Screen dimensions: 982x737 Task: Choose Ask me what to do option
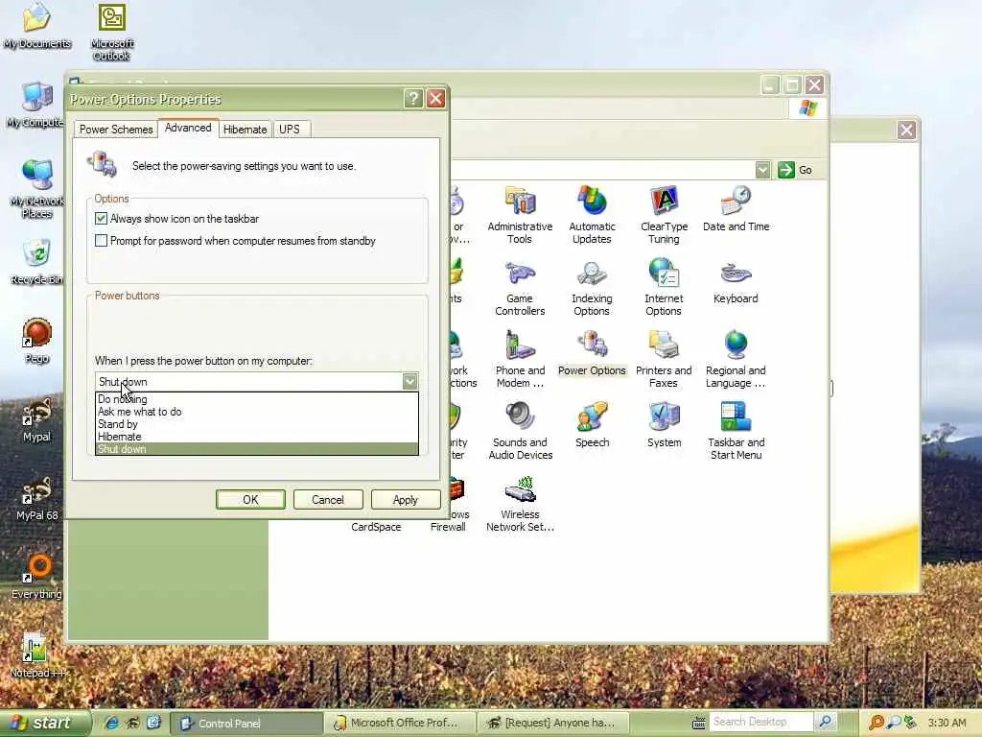(x=257, y=412)
